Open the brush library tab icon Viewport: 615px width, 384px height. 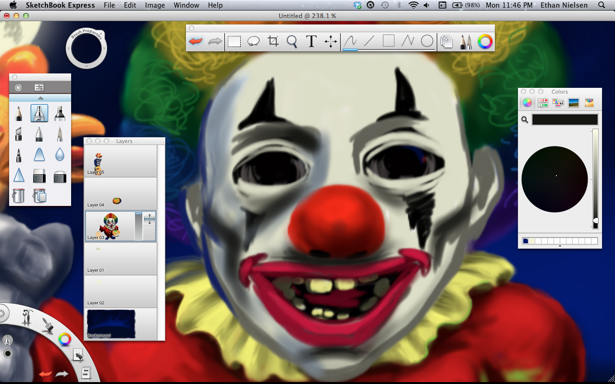point(18,87)
